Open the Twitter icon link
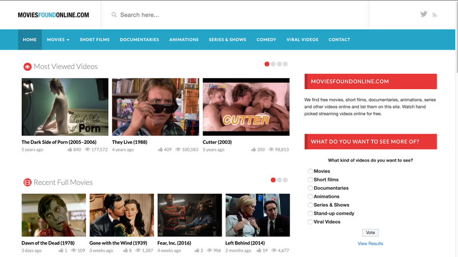 click(424, 14)
